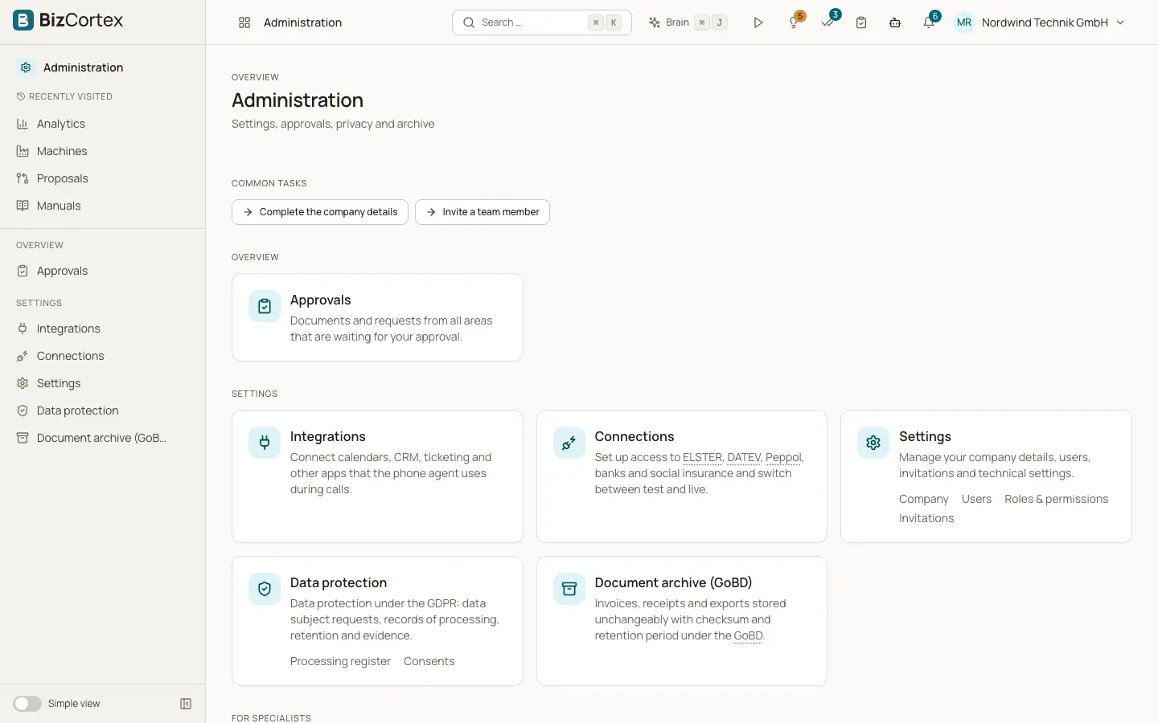The height and width of the screenshot is (723, 1158).
Task: Open Manuals in the sidebar
Action: click(x=103, y=206)
